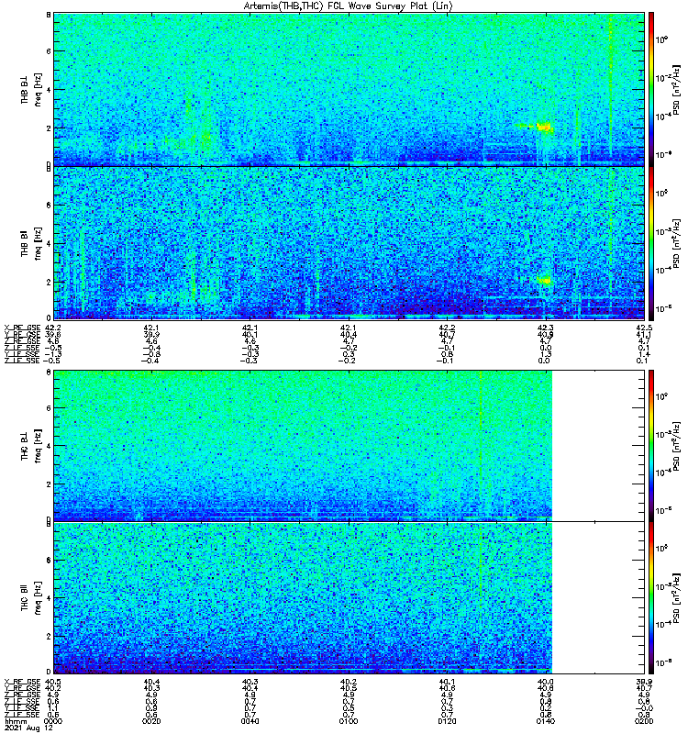This screenshot has height=734, width=688.
Task: Click the PSD [nT²/Hz] label beside THB B⊥ color bar
Action: (x=676, y=89)
